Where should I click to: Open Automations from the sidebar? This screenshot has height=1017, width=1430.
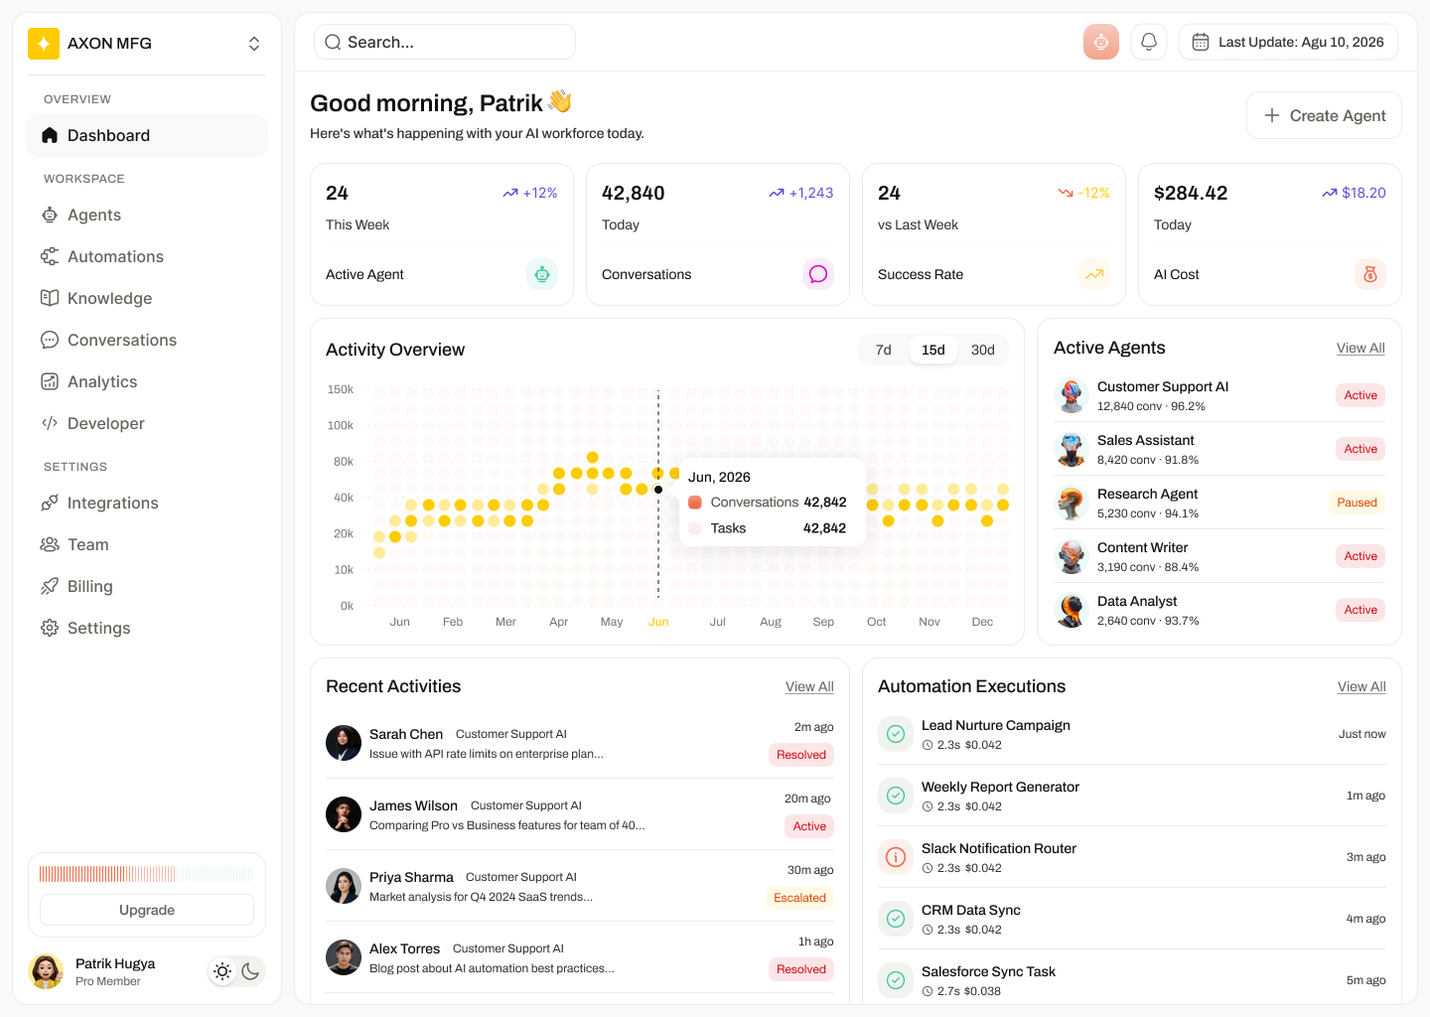147,256
